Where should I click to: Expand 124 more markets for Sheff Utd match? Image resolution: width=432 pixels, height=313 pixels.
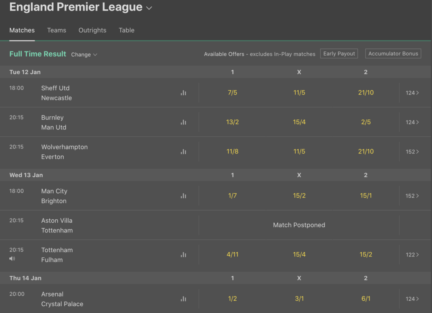coord(412,93)
